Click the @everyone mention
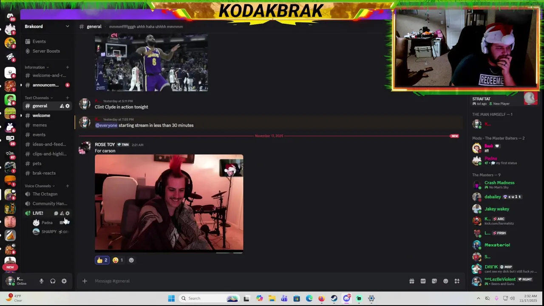The height and width of the screenshot is (306, 544). click(106, 125)
